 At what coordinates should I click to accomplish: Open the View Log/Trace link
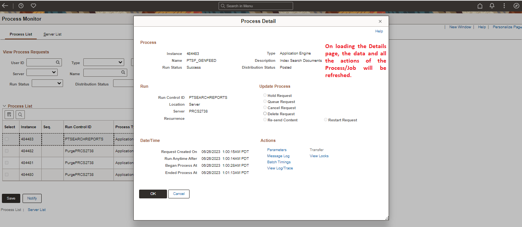(280, 168)
